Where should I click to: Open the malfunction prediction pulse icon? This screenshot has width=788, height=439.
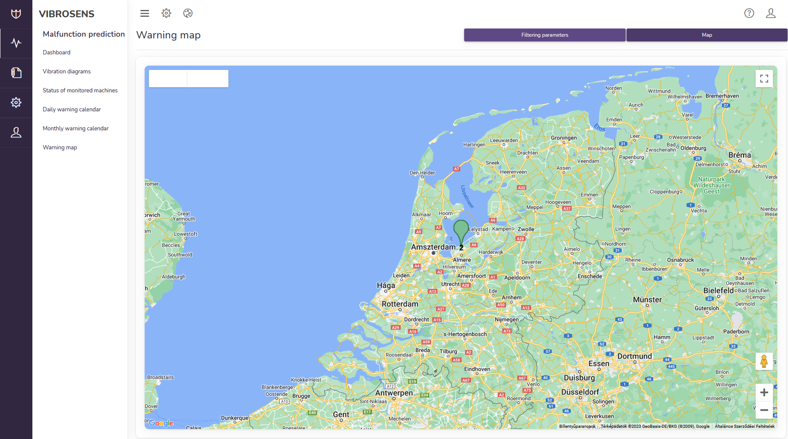click(16, 43)
